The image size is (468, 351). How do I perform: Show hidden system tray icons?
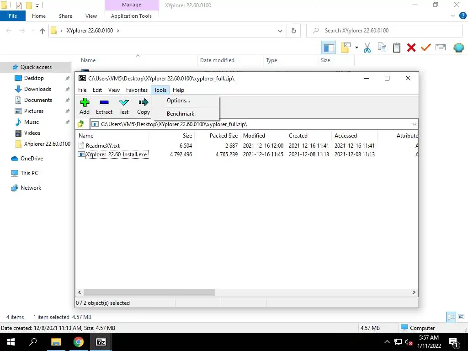[x=387, y=342]
